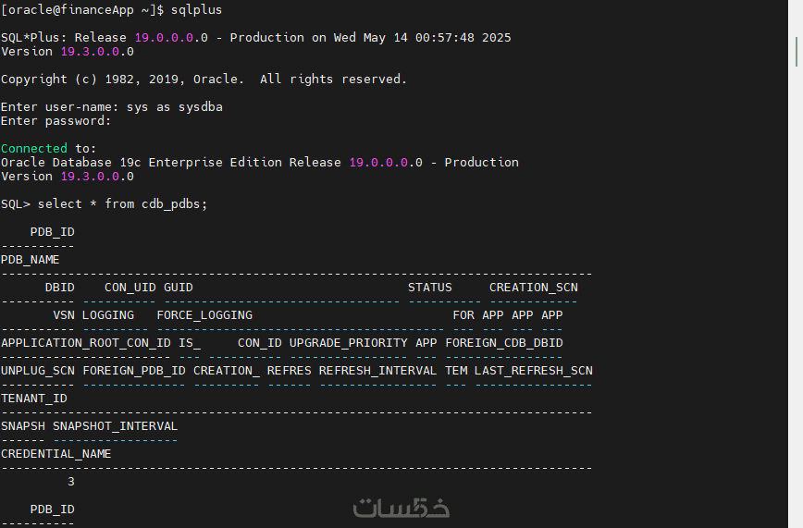Click the 'TENANT_ID' column header
Screen dimensions: 803x528
[34, 398]
